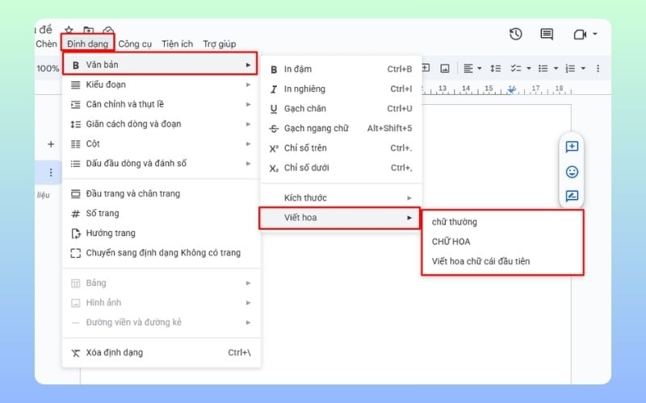The width and height of the screenshot is (646, 403).
Task: Star the document
Action: point(69,30)
